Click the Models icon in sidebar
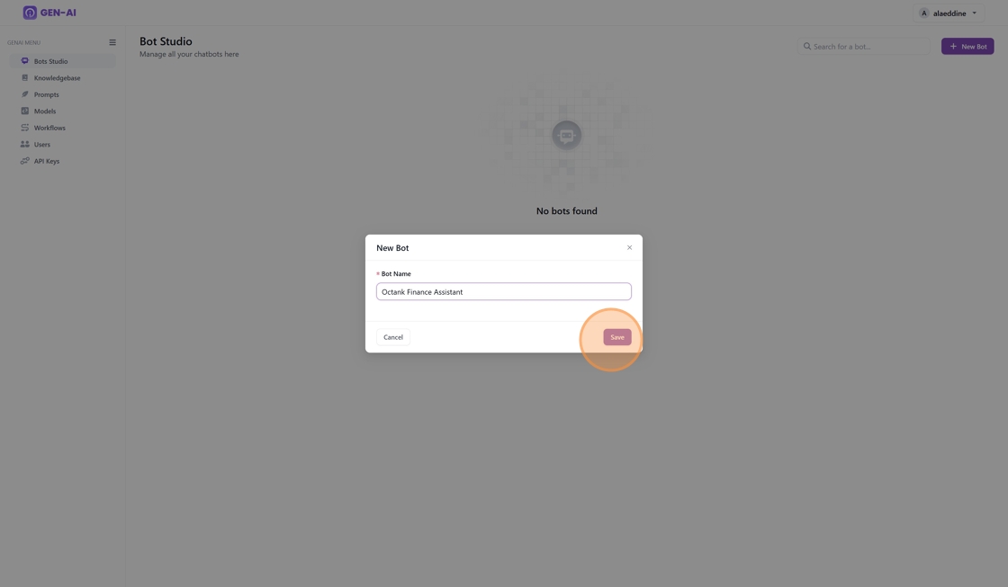Screen dimensions: 1008x587 coord(25,111)
